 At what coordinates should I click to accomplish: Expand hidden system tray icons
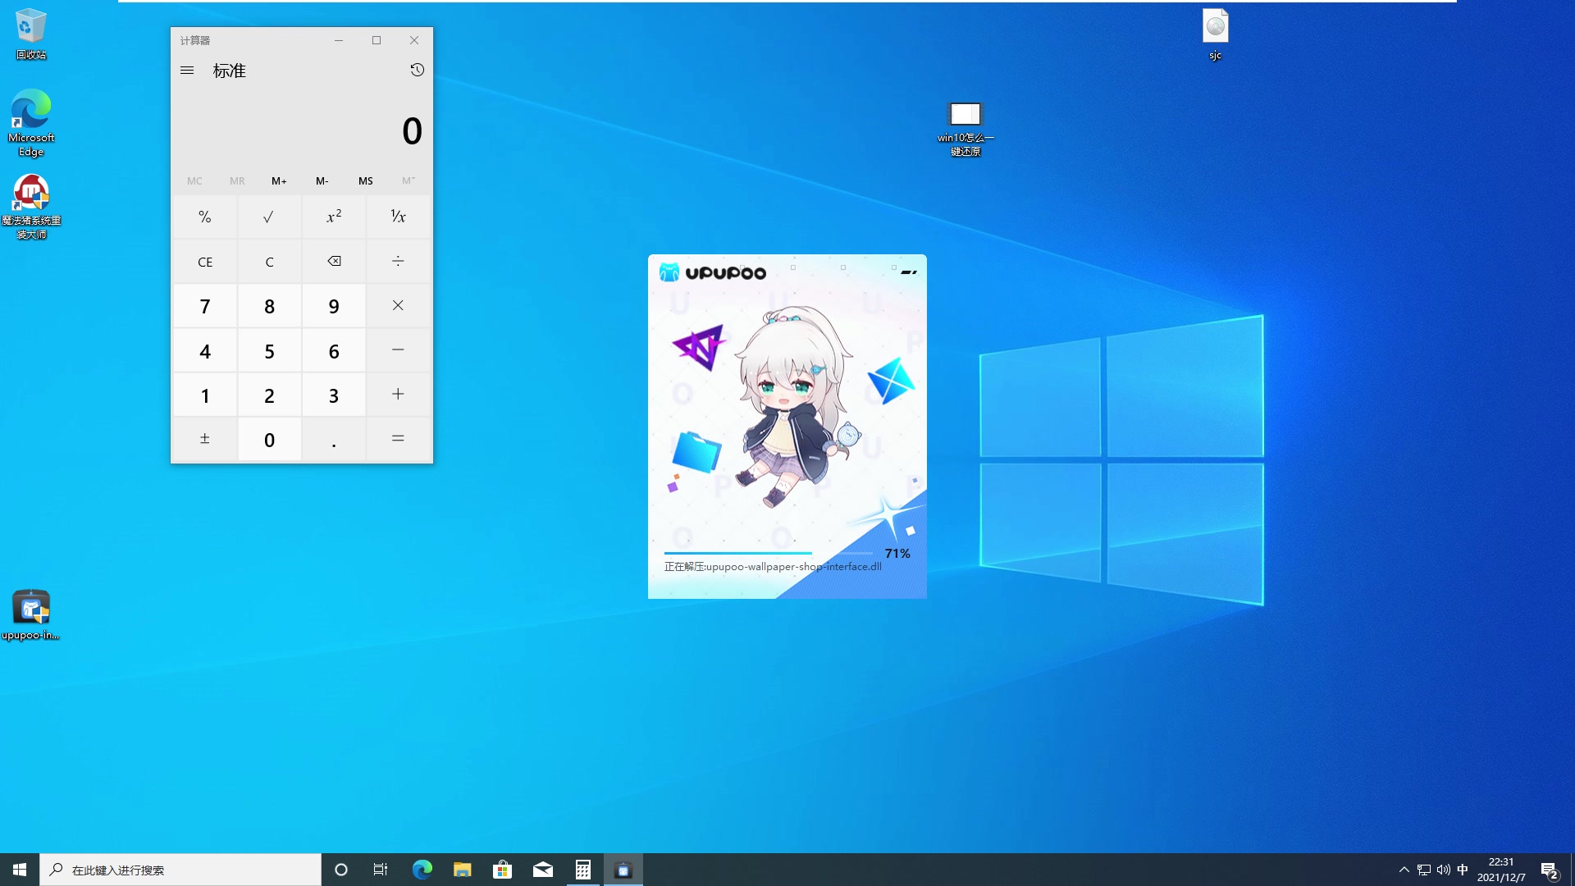[1404, 870]
